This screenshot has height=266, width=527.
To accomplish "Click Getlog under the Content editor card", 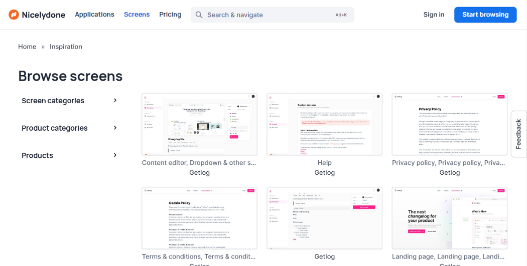I will click(200, 173).
